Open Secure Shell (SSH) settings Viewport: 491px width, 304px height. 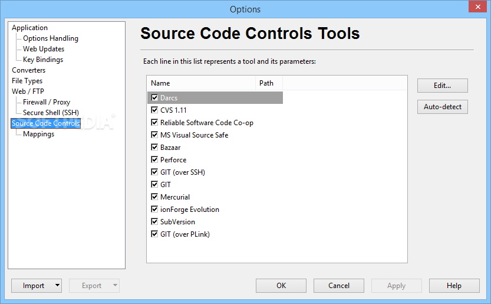51,113
